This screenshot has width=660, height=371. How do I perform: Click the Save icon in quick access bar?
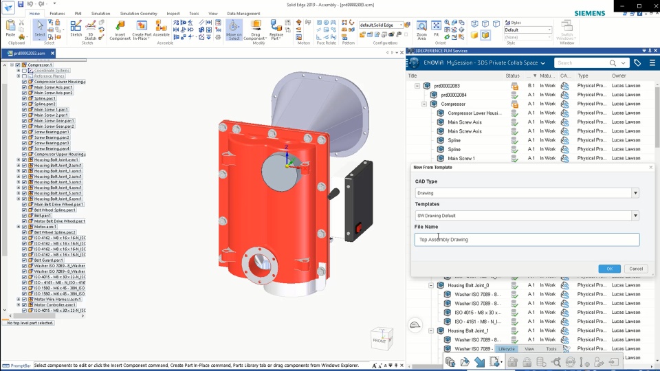[20, 4]
